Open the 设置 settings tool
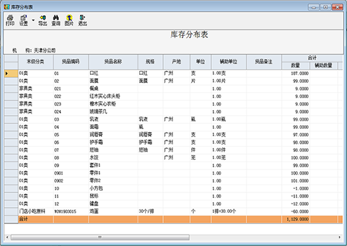 click(x=23, y=20)
